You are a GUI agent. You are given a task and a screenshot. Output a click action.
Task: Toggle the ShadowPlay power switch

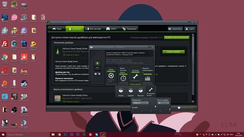98,65
